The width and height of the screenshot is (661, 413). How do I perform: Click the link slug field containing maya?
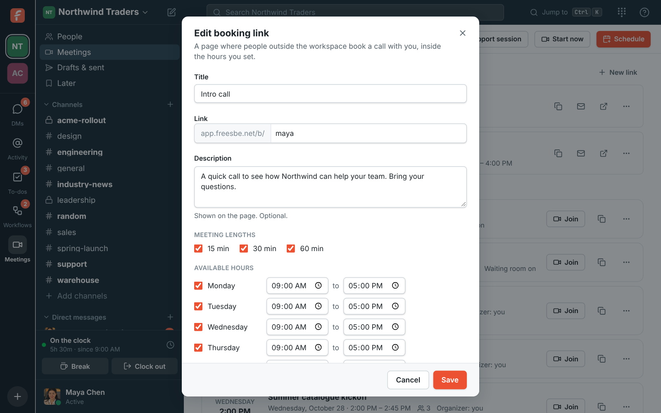coord(369,133)
